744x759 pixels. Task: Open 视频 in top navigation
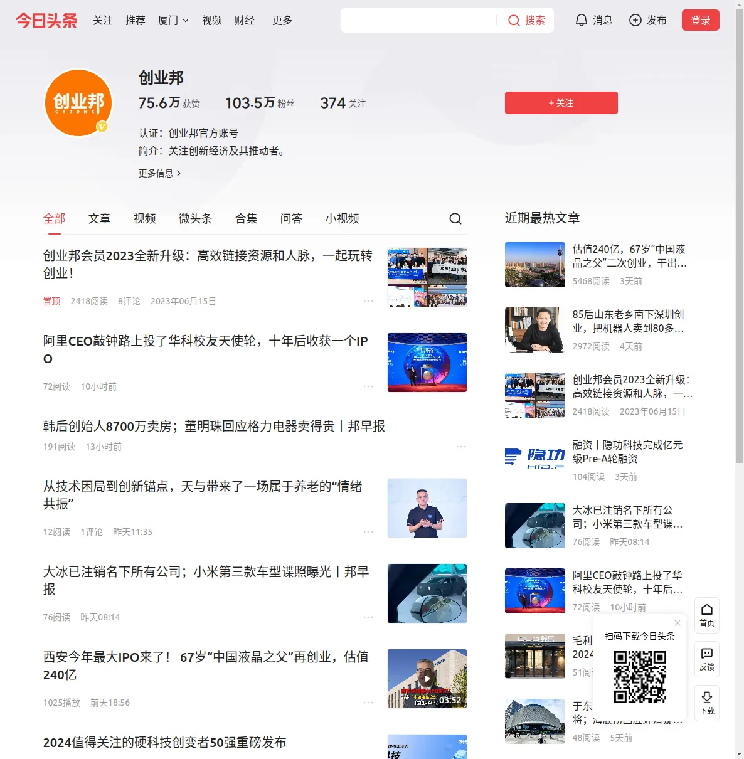click(212, 20)
